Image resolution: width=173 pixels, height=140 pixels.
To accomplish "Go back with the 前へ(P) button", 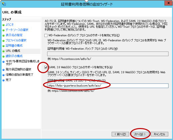I will click(120, 134).
